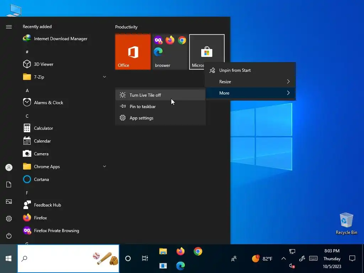Open the Camera app

click(x=36, y=154)
